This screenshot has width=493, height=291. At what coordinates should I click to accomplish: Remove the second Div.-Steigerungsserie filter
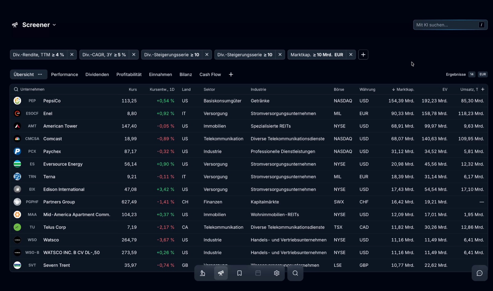point(280,55)
